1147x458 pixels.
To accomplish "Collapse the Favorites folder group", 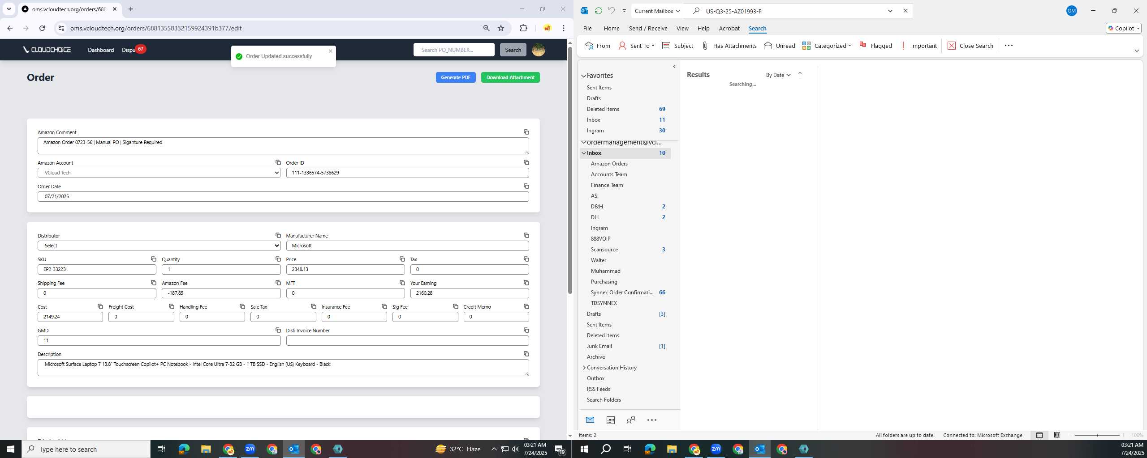I will [584, 76].
